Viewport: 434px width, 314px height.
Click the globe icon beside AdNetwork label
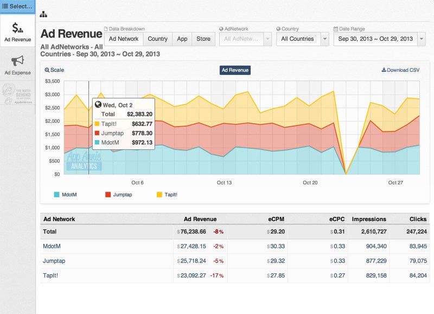[x=221, y=29]
